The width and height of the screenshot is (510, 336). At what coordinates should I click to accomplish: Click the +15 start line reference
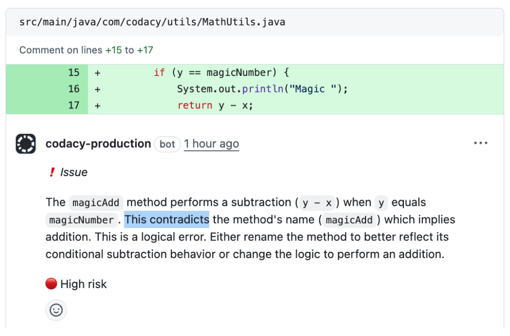coord(114,50)
